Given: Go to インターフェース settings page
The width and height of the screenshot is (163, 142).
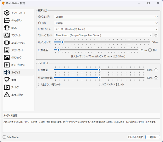Looking at the screenshot, I should 18,13.
